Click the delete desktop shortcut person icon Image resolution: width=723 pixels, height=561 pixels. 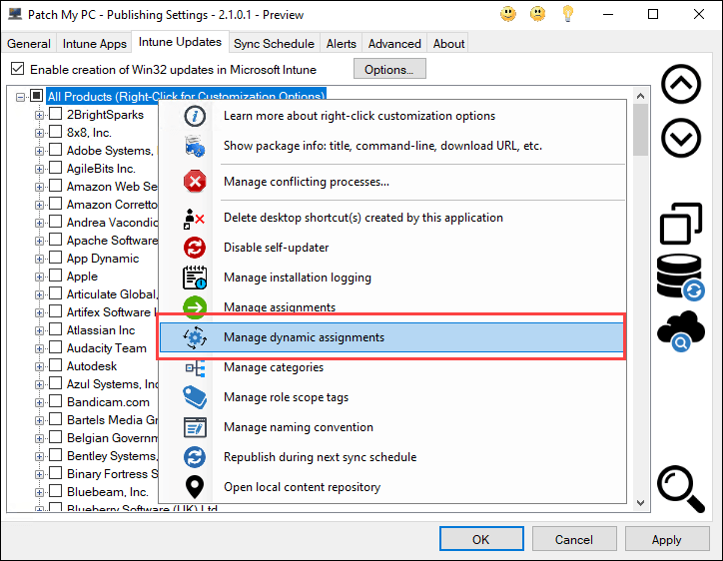pyautogui.click(x=194, y=219)
